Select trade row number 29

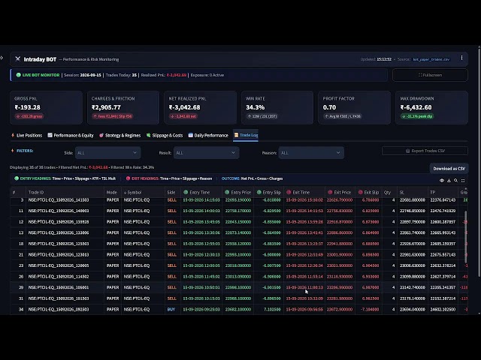click(x=239, y=287)
